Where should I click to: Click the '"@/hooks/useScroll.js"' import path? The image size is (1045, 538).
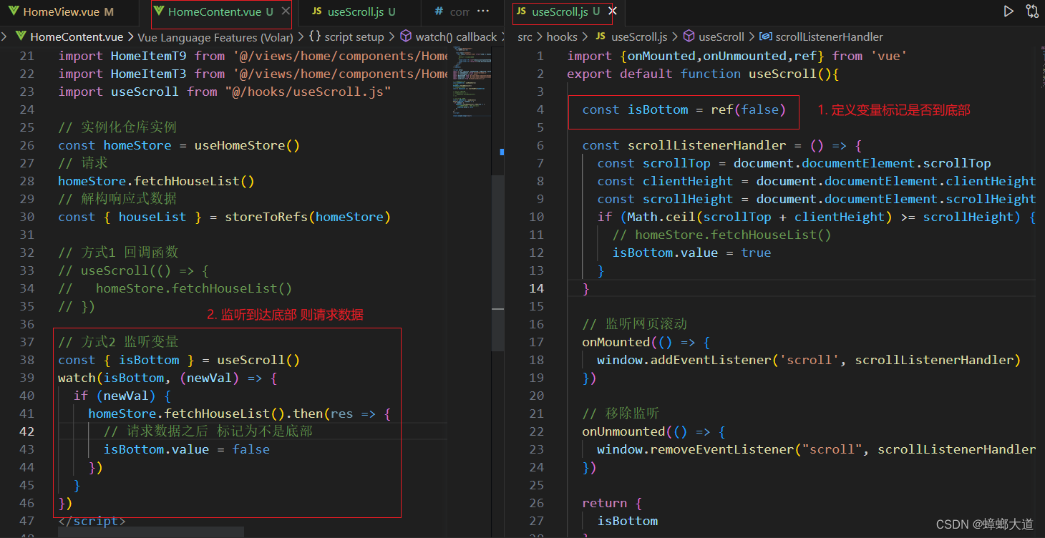click(x=308, y=92)
